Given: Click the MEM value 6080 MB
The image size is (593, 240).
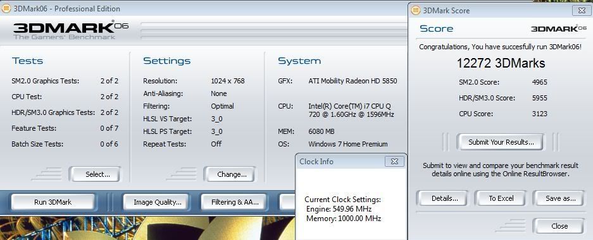Looking at the screenshot, I should coord(321,132).
